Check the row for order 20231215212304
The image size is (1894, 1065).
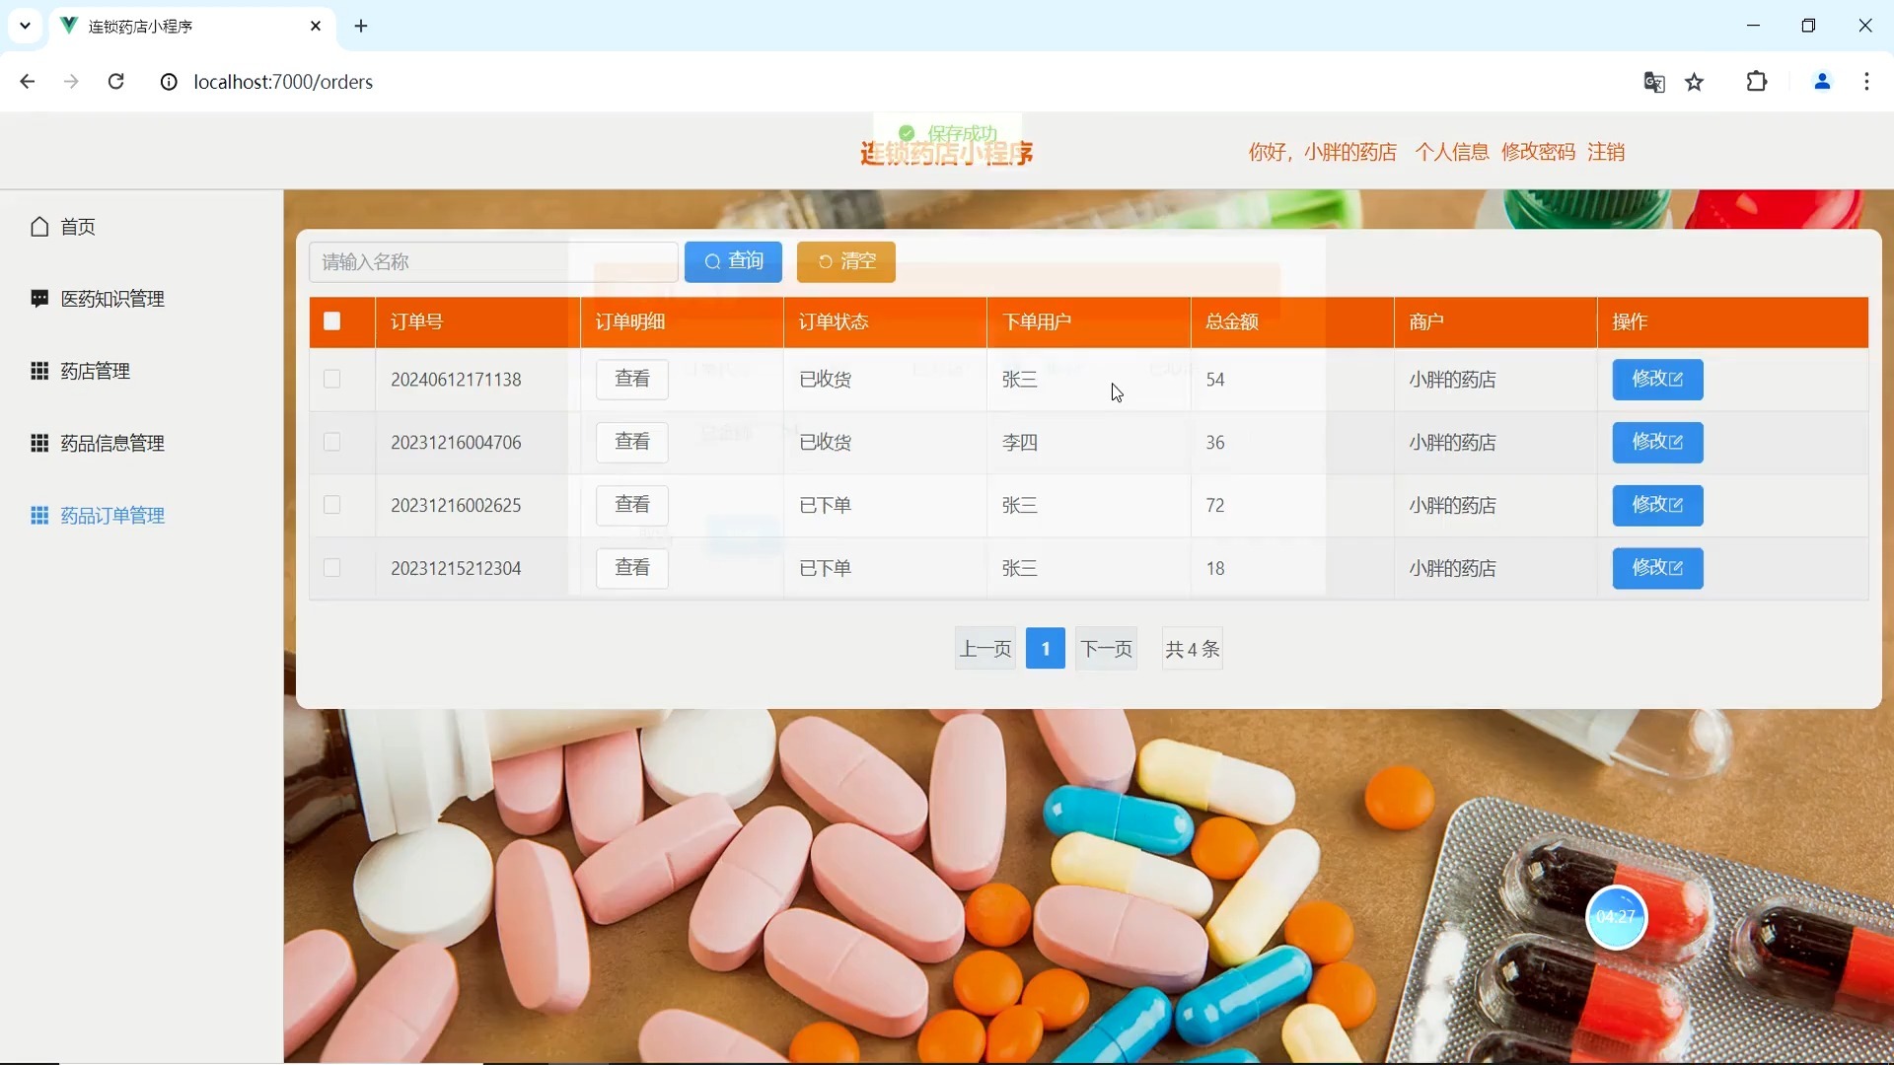coord(331,568)
